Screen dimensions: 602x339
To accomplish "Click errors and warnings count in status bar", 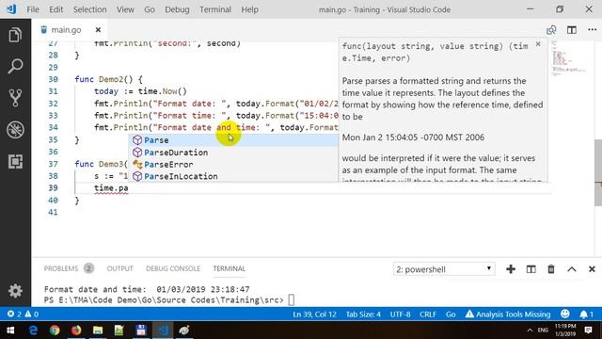I will pos(23,314).
